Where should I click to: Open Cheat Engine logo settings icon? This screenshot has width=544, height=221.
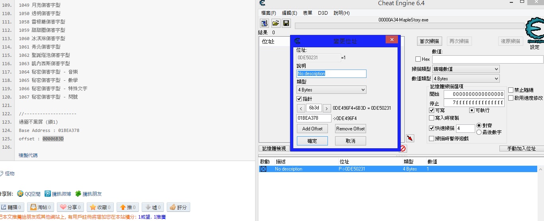click(534, 31)
